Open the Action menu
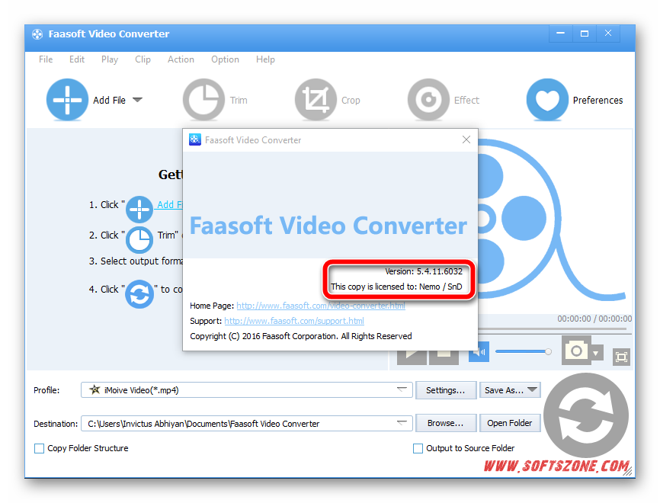 [x=181, y=59]
